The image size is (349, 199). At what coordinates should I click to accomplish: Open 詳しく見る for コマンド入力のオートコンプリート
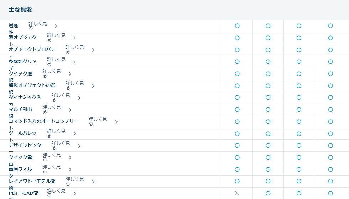pyautogui.click(x=98, y=121)
